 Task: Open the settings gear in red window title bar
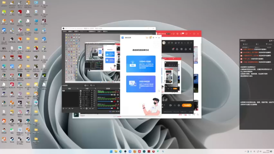177,34
